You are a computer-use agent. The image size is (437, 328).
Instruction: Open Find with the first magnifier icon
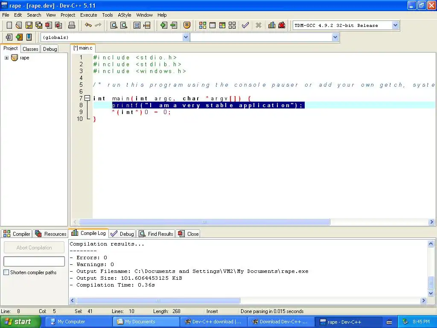pyautogui.click(x=114, y=25)
